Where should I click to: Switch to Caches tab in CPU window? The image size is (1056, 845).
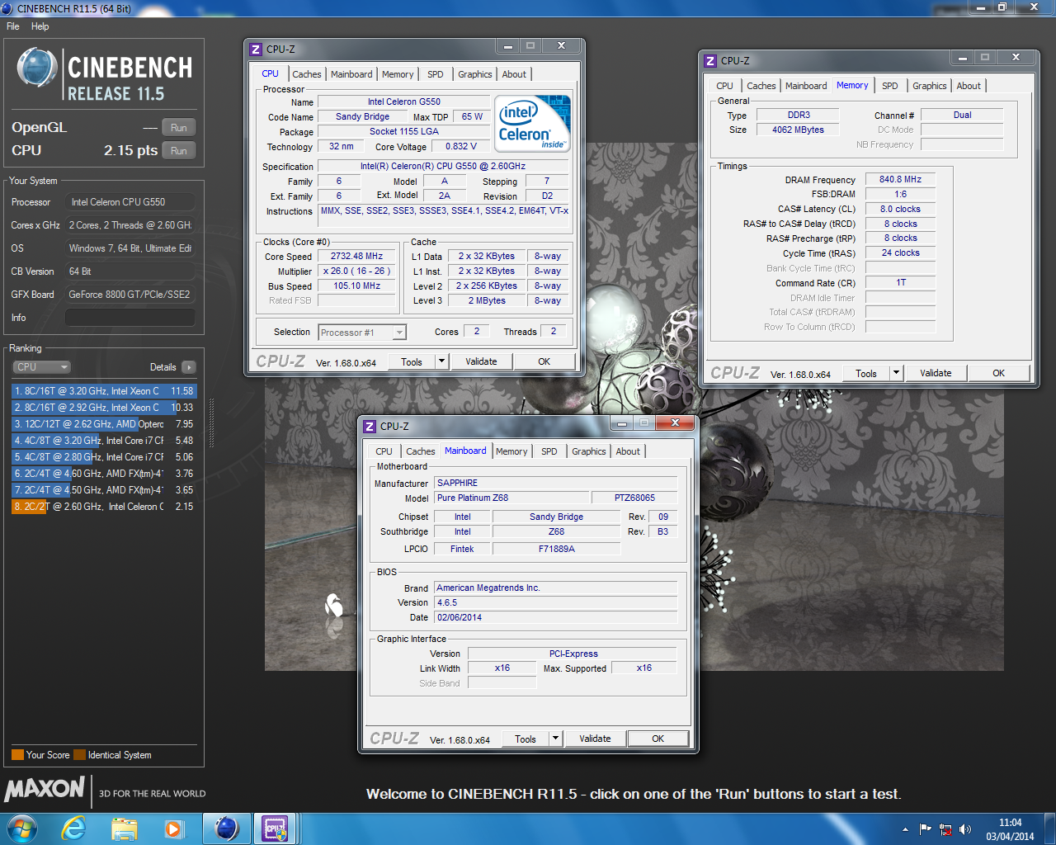click(307, 74)
